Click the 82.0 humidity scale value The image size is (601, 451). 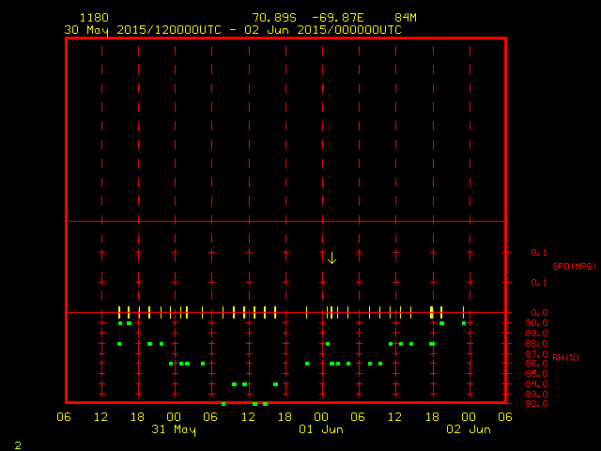(x=539, y=404)
